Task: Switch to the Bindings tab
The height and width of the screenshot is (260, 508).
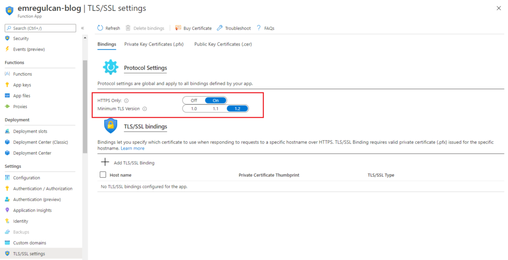Action: pos(107,44)
